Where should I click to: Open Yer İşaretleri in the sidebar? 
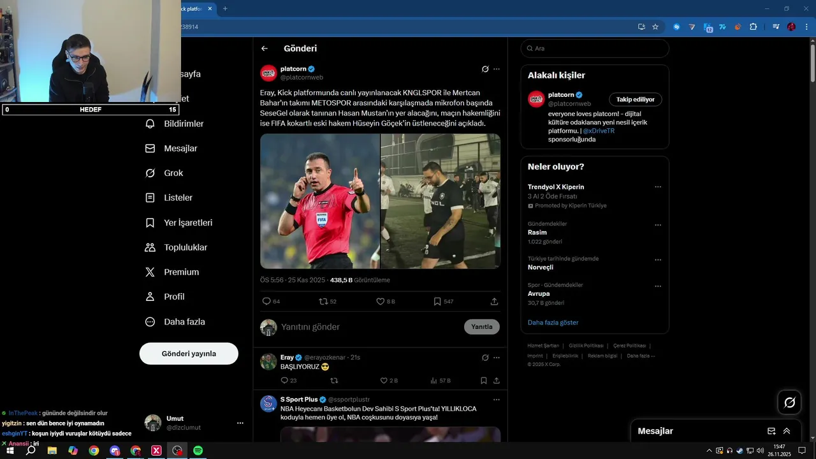coord(178,222)
